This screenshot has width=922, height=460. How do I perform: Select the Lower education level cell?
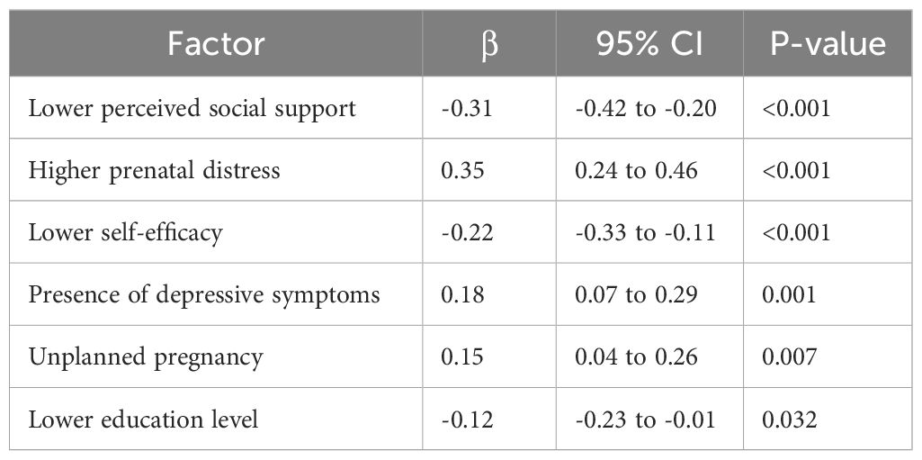(x=143, y=419)
